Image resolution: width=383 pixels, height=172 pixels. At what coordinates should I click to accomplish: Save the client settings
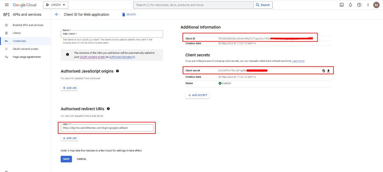[x=66, y=159]
